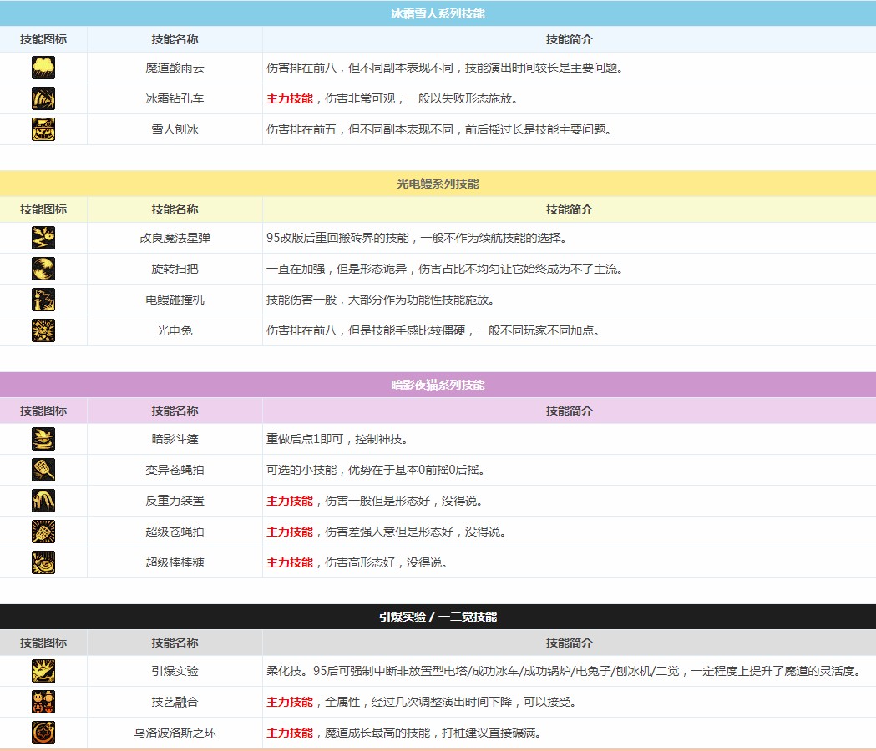The image size is (876, 751).
Task: Click the 超级棒棒糖 skill icon
Action: coord(43,562)
